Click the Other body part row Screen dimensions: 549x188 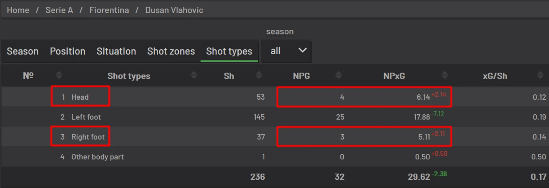[274, 157]
